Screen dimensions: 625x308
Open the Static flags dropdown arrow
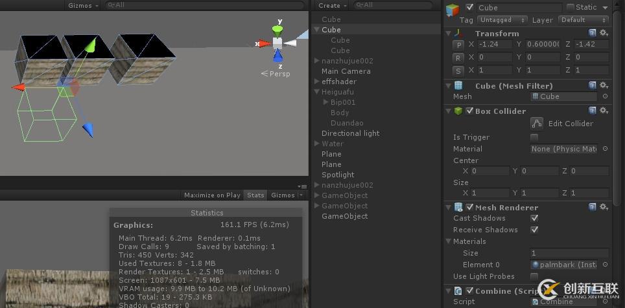pyautogui.click(x=605, y=8)
